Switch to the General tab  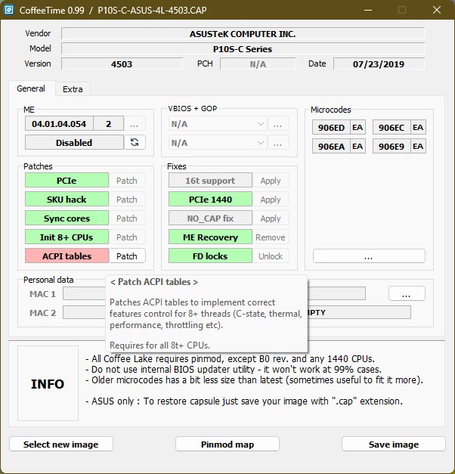(31, 88)
